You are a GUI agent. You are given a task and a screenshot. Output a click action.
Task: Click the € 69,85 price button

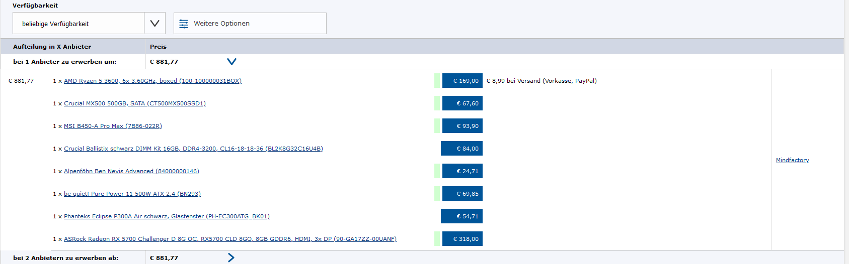pos(462,193)
